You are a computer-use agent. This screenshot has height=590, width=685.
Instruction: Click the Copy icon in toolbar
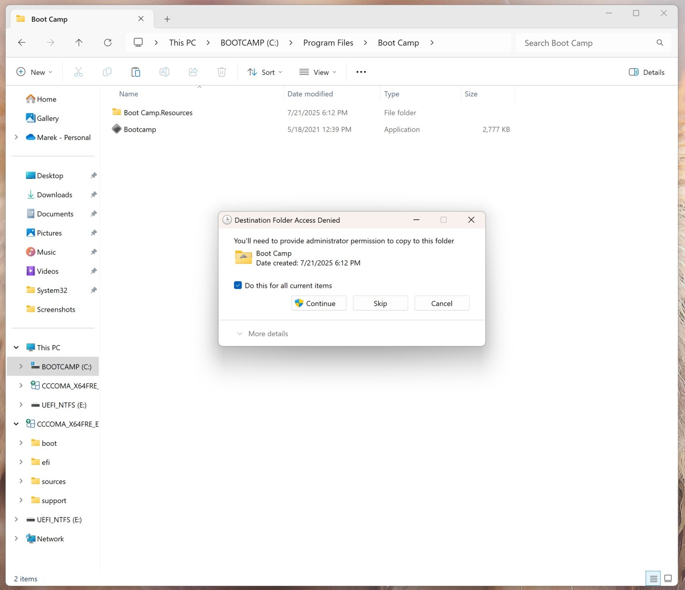[x=107, y=72]
